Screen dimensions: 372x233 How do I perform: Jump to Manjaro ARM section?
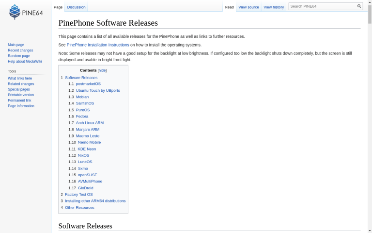click(88, 129)
